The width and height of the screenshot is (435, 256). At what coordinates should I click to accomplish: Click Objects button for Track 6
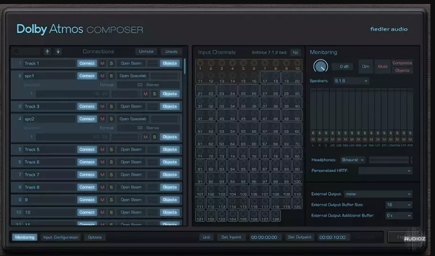(170, 162)
